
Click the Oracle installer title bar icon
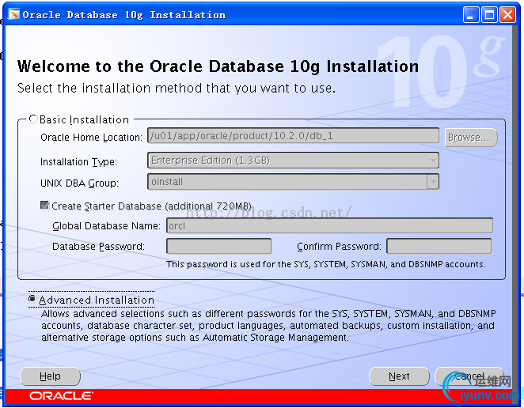point(14,14)
